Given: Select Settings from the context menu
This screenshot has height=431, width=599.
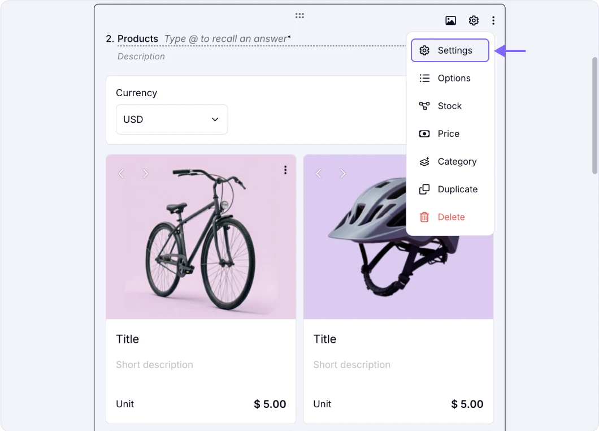Looking at the screenshot, I should pos(450,50).
